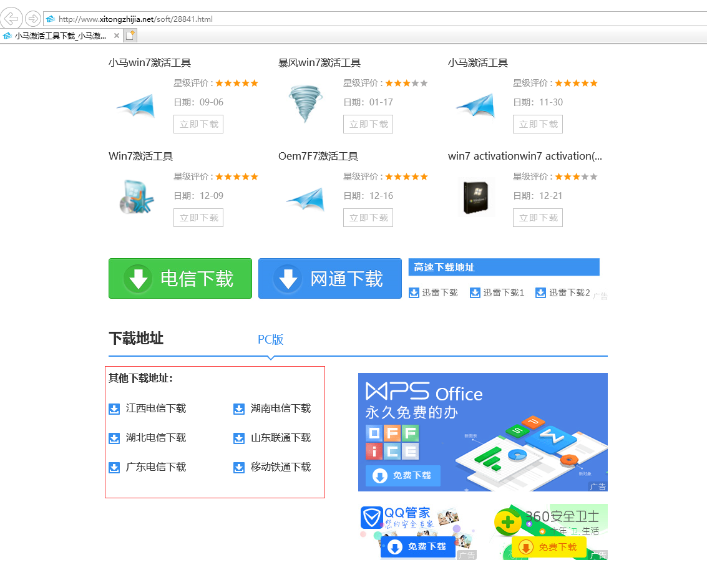Click 免费下载 on the 360安全卫士 ad
Viewport: 707px width, 575px height.
click(x=549, y=547)
